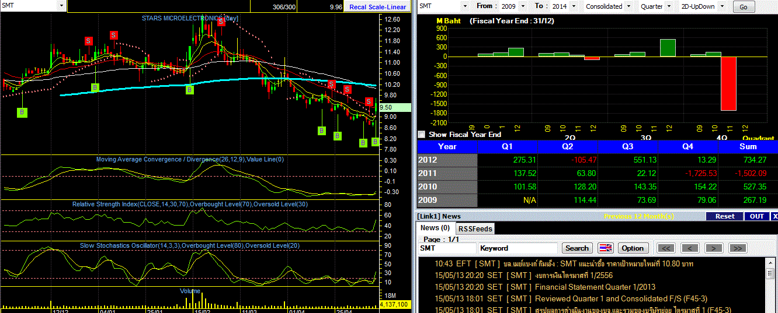Enable Show Fiscal Year End checkbox
The image size is (778, 313).
point(422,134)
